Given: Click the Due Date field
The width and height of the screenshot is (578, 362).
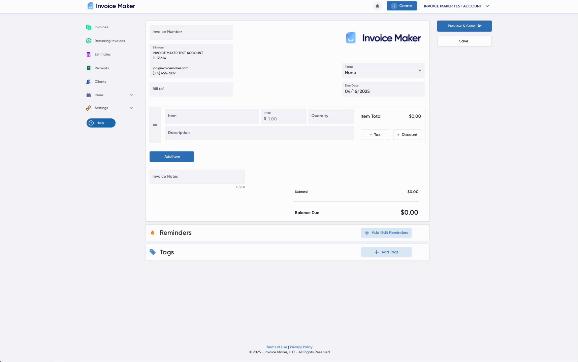Looking at the screenshot, I should (x=383, y=89).
